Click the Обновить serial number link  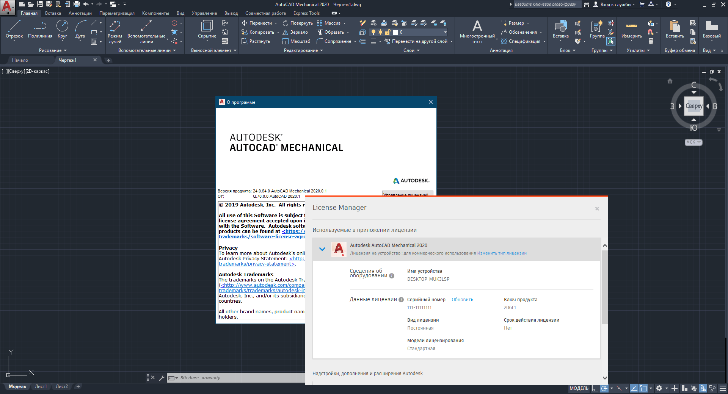462,300
